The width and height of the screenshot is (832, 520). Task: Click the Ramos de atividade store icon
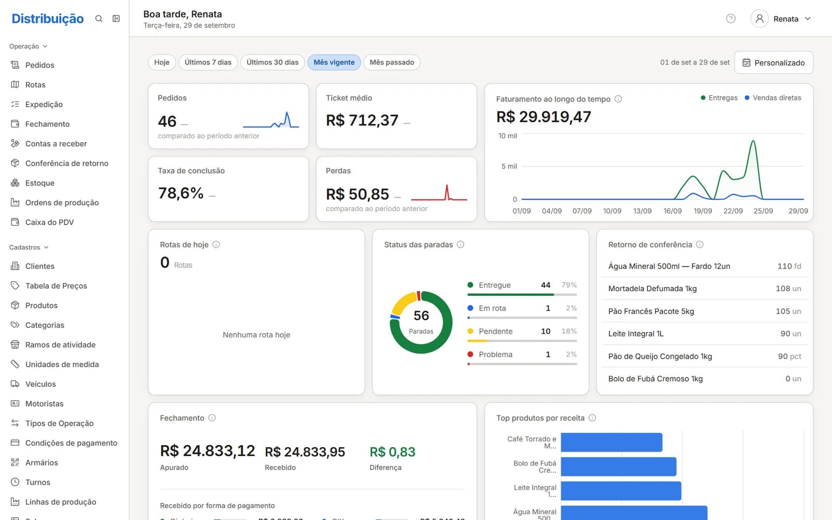[x=15, y=345]
